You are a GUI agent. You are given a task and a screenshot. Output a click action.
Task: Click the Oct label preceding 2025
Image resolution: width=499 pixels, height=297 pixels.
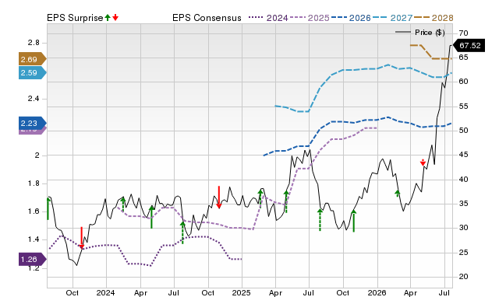208,292
